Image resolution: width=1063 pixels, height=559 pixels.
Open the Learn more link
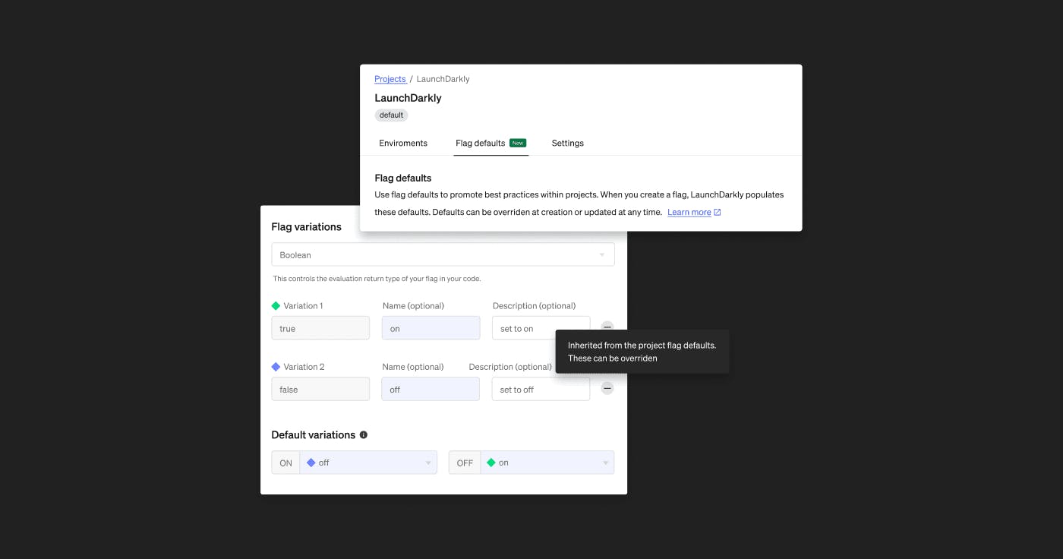pos(689,213)
